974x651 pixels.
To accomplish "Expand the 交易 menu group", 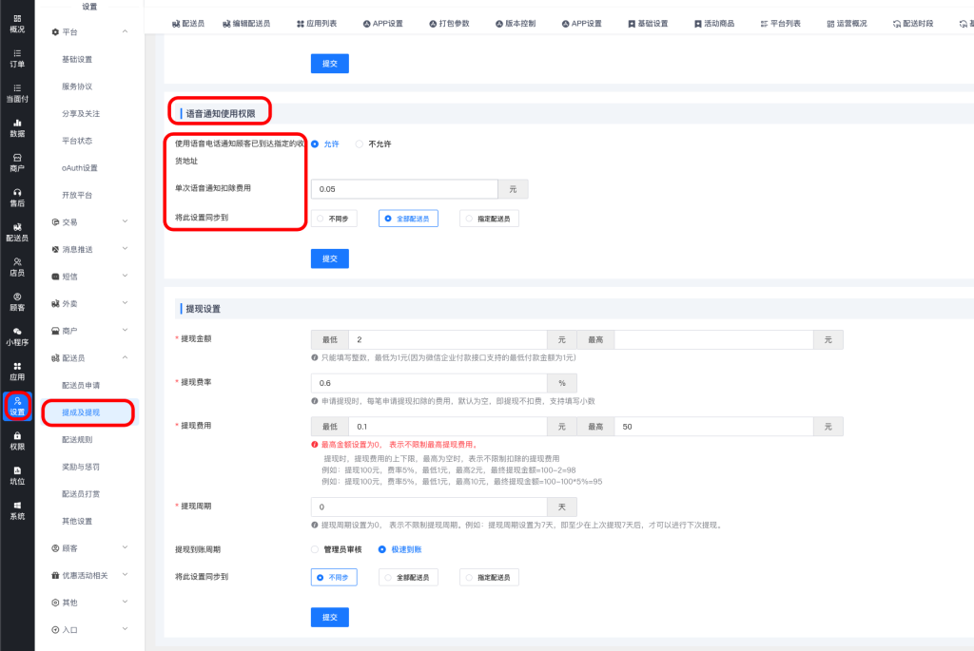I will [x=88, y=221].
